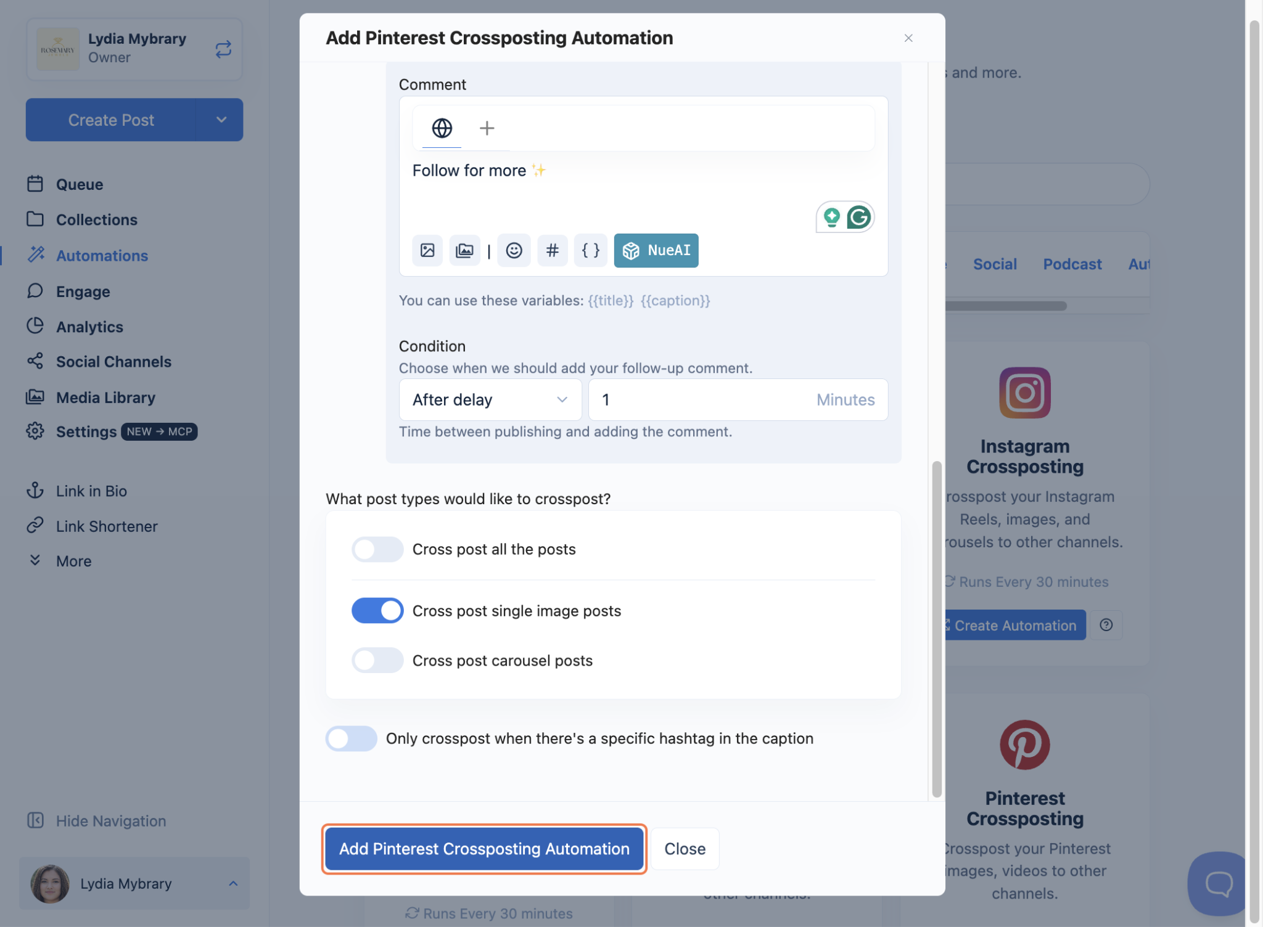Insert the {{title}} variable

[611, 300]
